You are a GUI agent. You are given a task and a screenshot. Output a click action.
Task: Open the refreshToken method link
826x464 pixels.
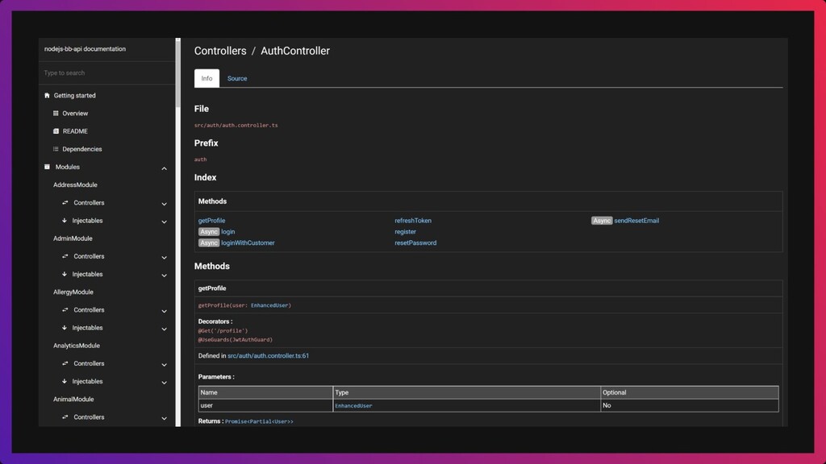tap(412, 221)
